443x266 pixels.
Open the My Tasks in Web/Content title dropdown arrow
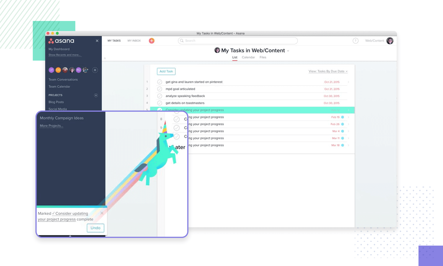288,51
